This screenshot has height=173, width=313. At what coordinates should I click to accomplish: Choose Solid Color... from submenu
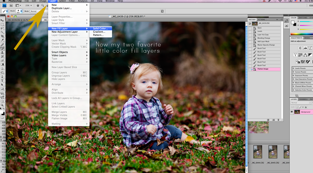tap(101, 28)
